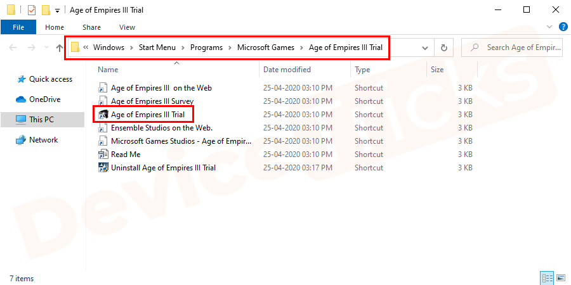Open the File menu
Screen dimensions: 571x285
point(18,27)
